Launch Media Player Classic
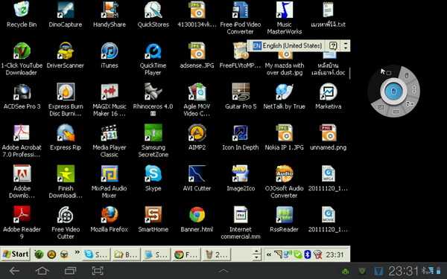This screenshot has width=447, height=279. 110,141
